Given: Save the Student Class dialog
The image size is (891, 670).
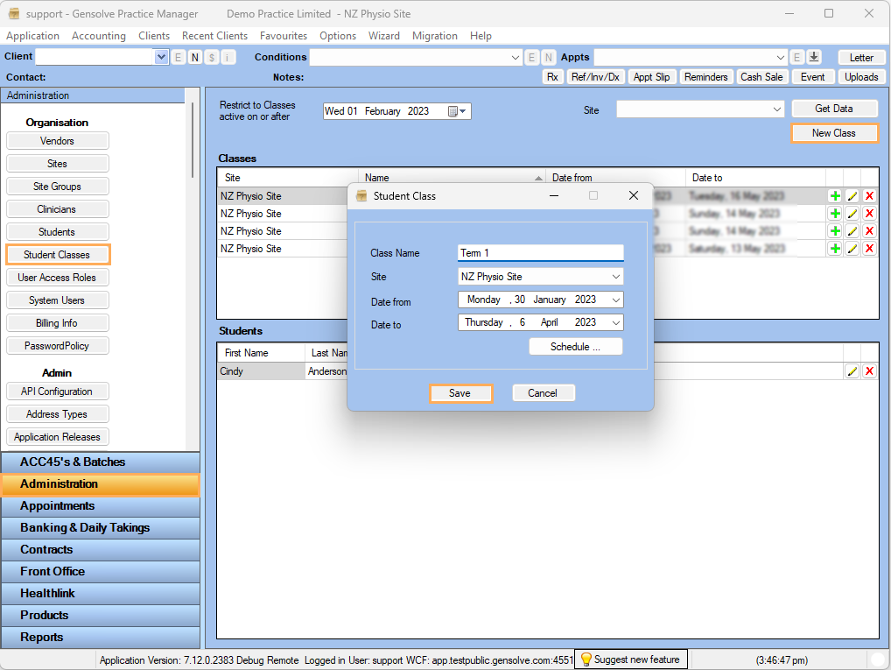Looking at the screenshot, I should click(x=460, y=393).
